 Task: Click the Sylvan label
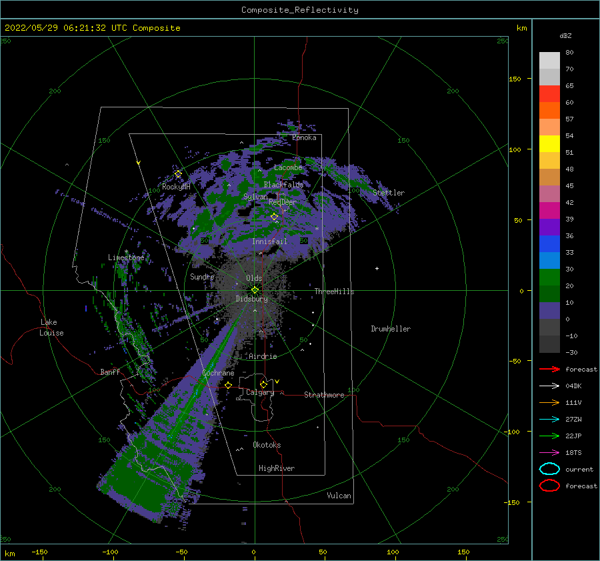pos(255,197)
